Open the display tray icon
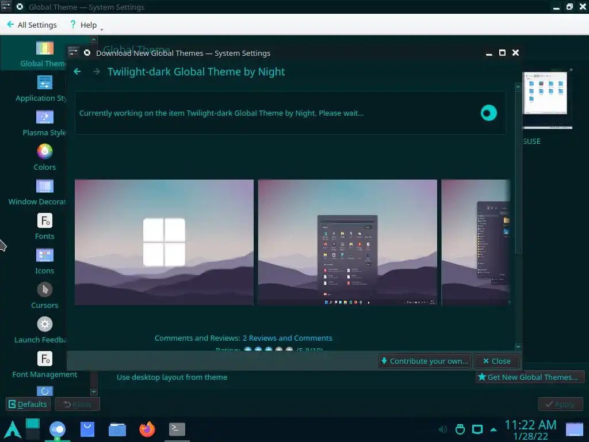The height and width of the screenshot is (442, 589). click(x=477, y=429)
